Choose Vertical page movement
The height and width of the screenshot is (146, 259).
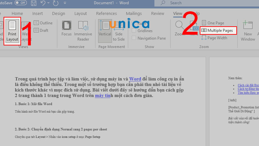click(105, 31)
